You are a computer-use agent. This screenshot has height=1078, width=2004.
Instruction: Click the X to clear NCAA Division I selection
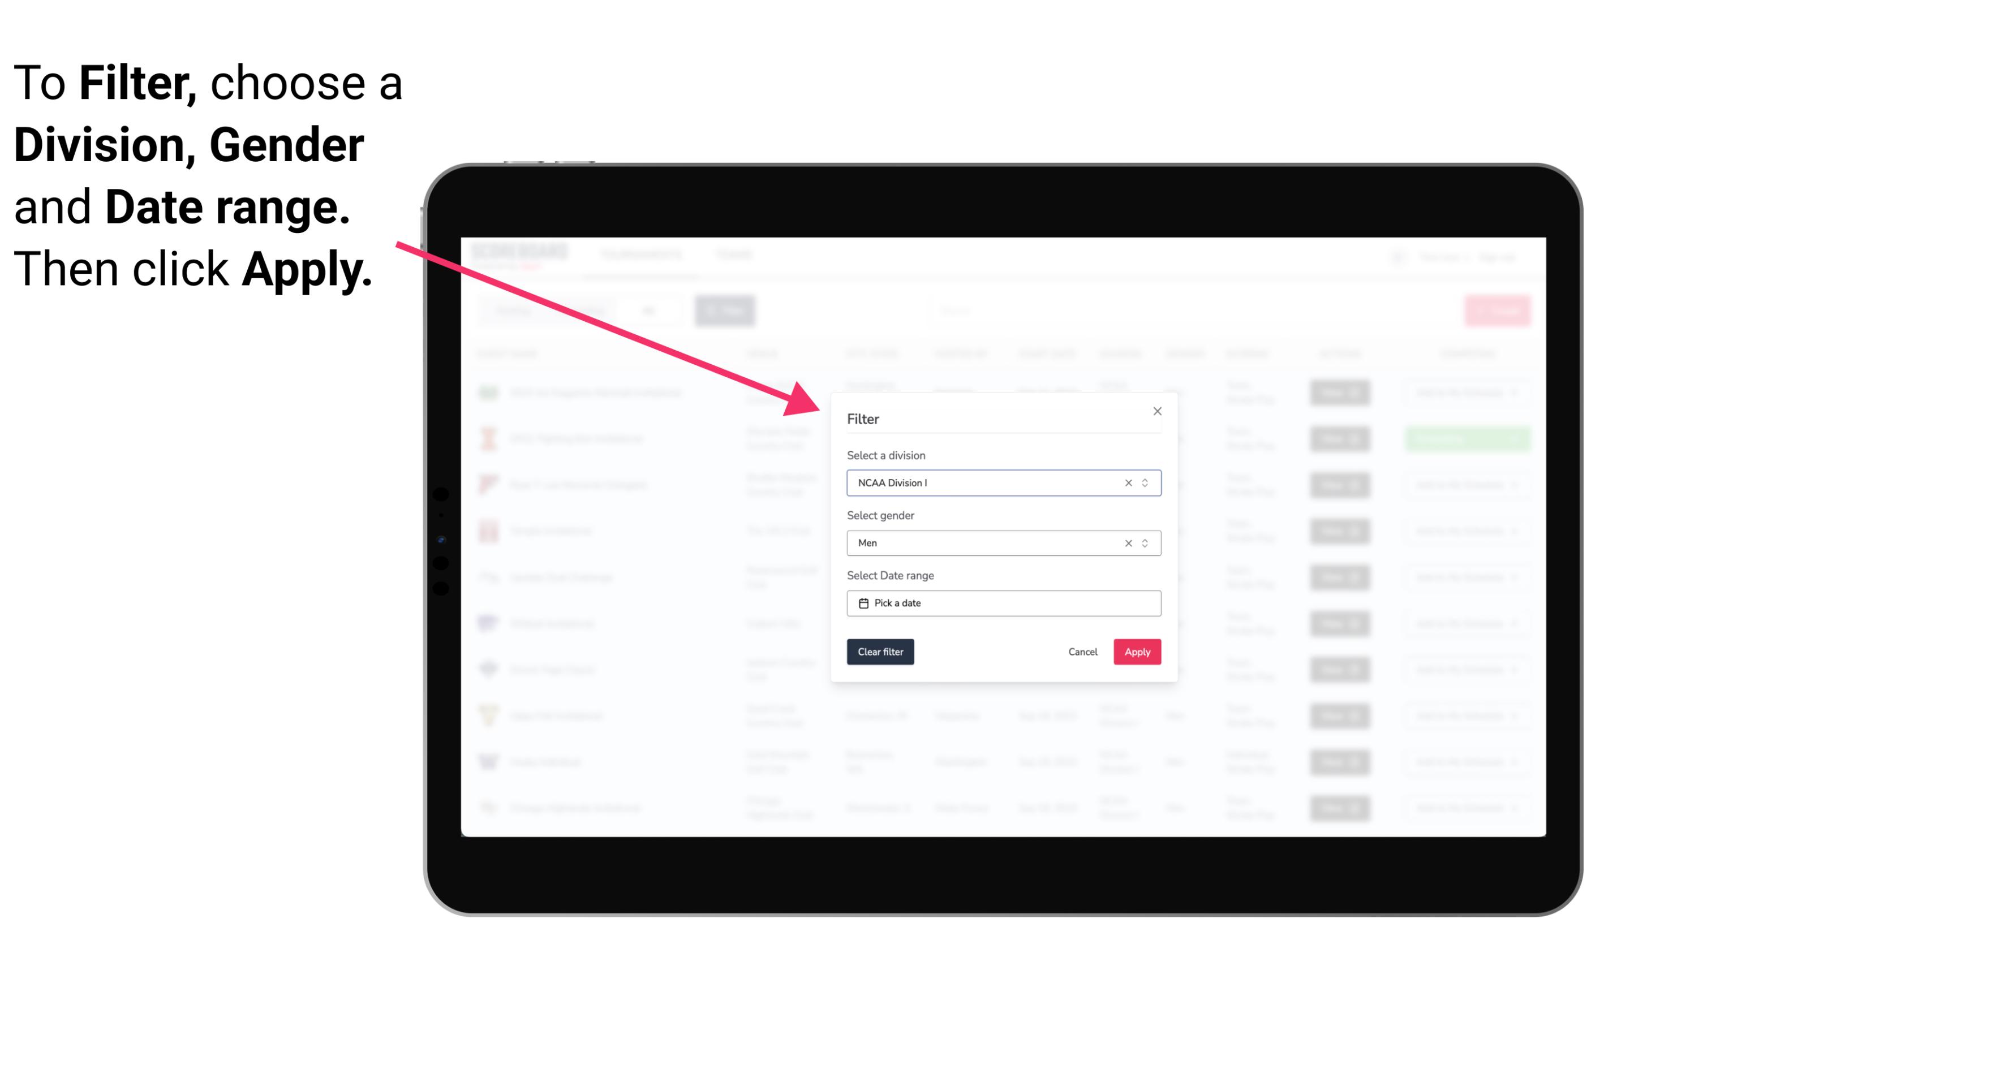coord(1126,482)
